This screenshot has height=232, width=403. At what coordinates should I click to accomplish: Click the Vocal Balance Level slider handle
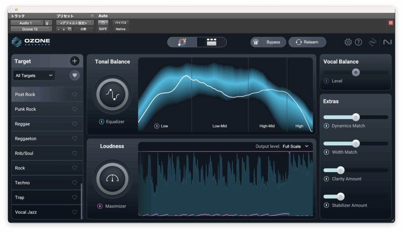point(356,72)
